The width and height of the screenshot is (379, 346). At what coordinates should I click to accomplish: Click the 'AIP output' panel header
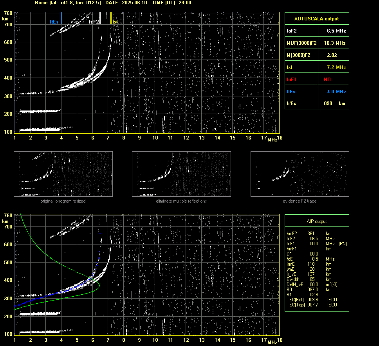point(317,221)
